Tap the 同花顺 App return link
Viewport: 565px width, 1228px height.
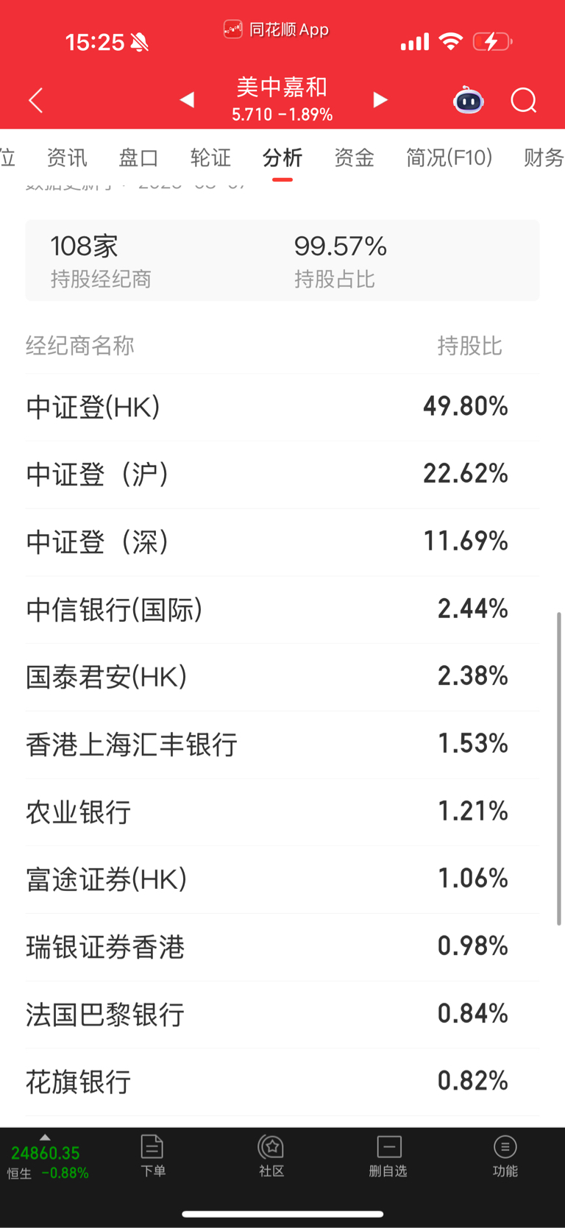(x=276, y=29)
